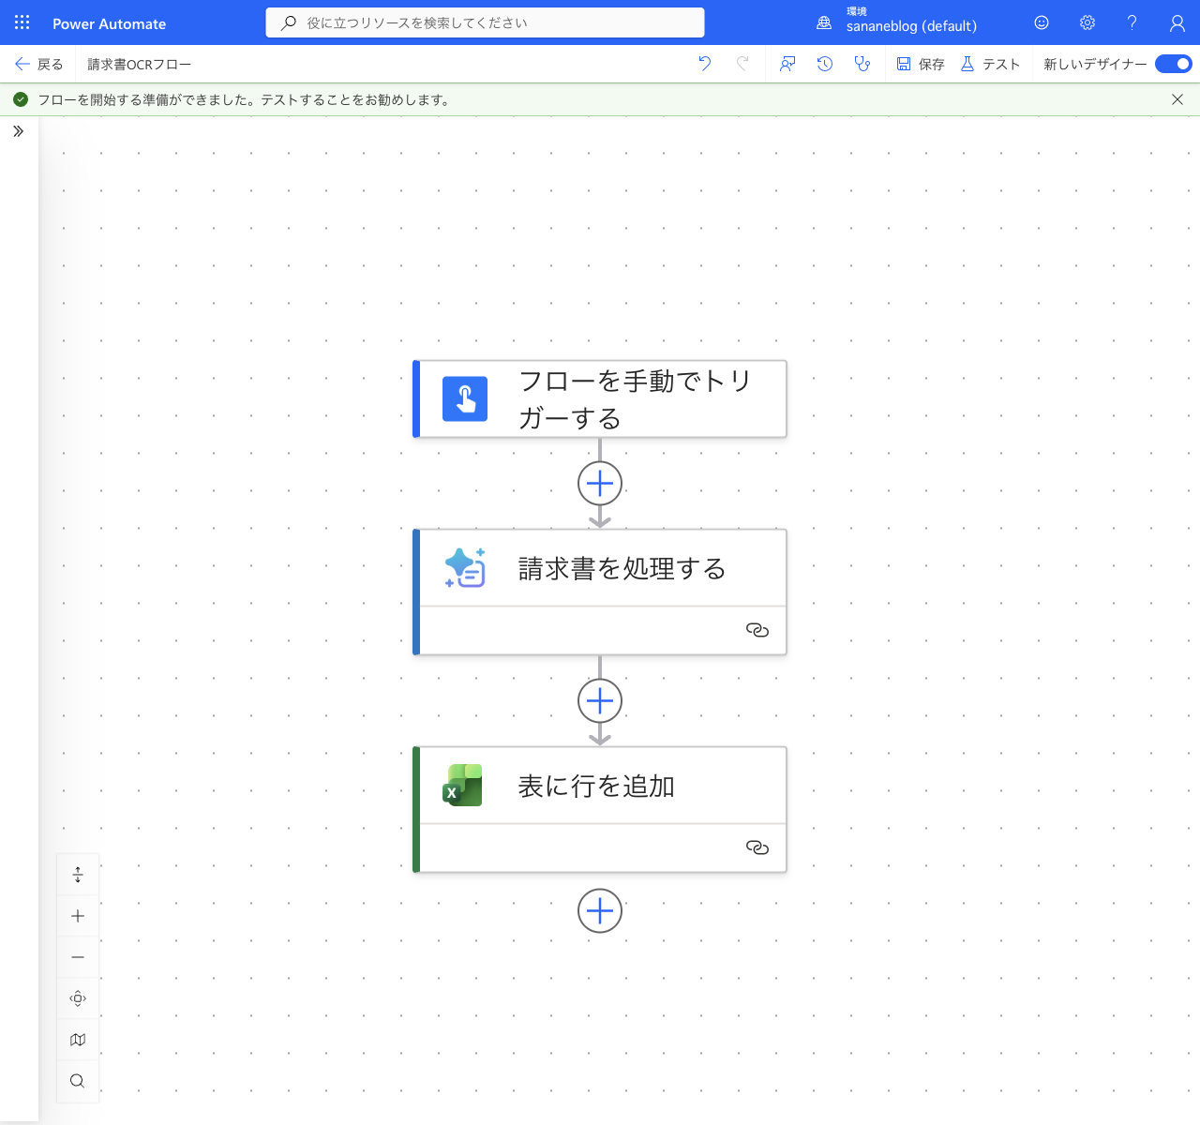This screenshot has height=1125, width=1200.
Task: Select the 表に行を追加 action card
Action: pyautogui.click(x=600, y=810)
